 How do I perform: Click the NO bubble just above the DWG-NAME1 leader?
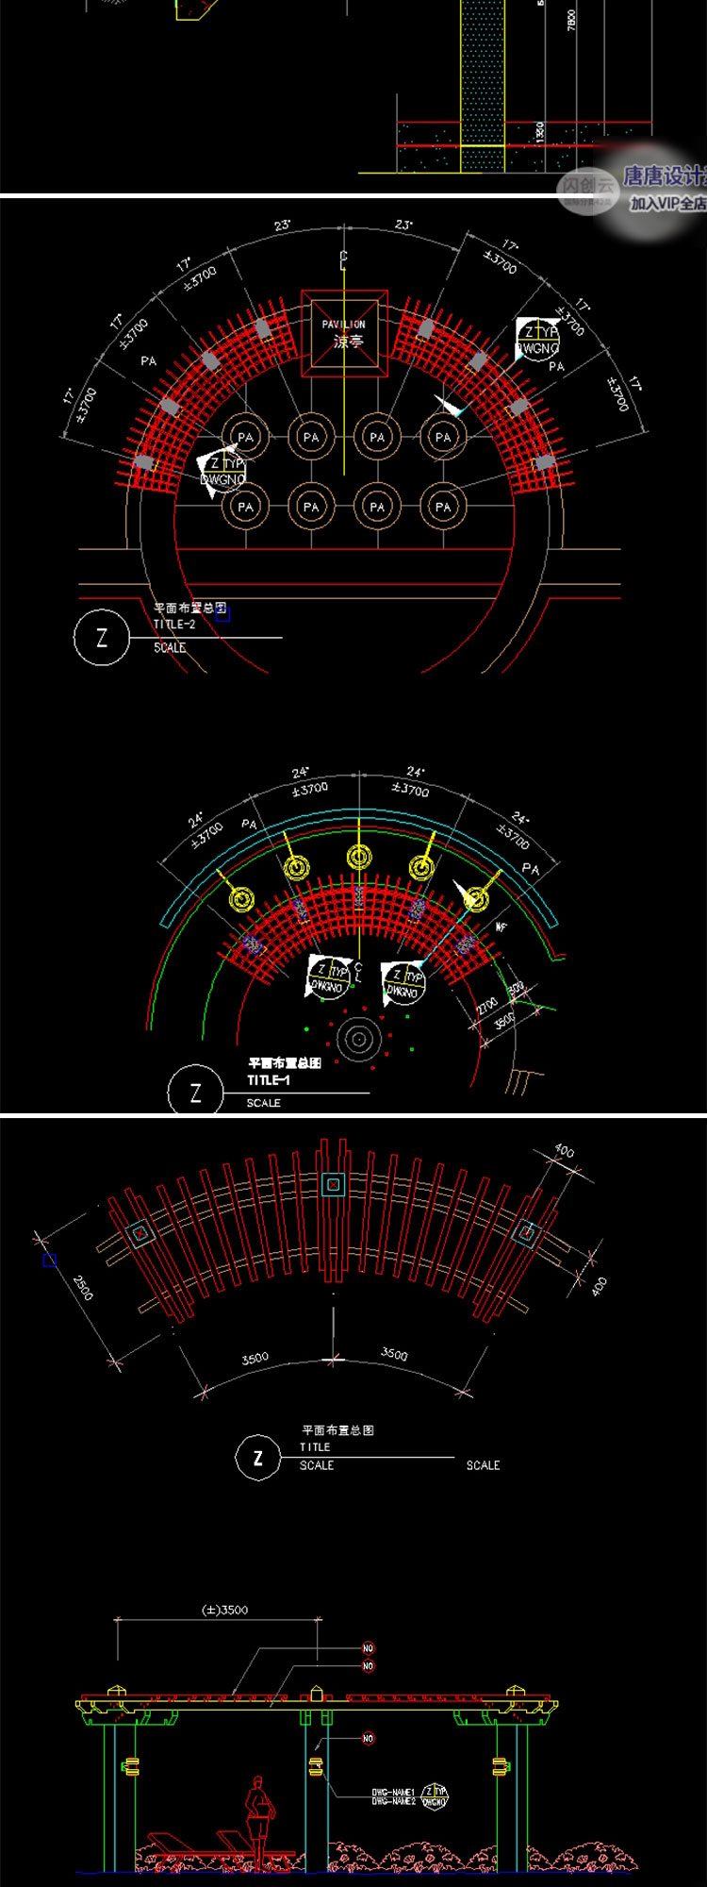coord(368,1738)
